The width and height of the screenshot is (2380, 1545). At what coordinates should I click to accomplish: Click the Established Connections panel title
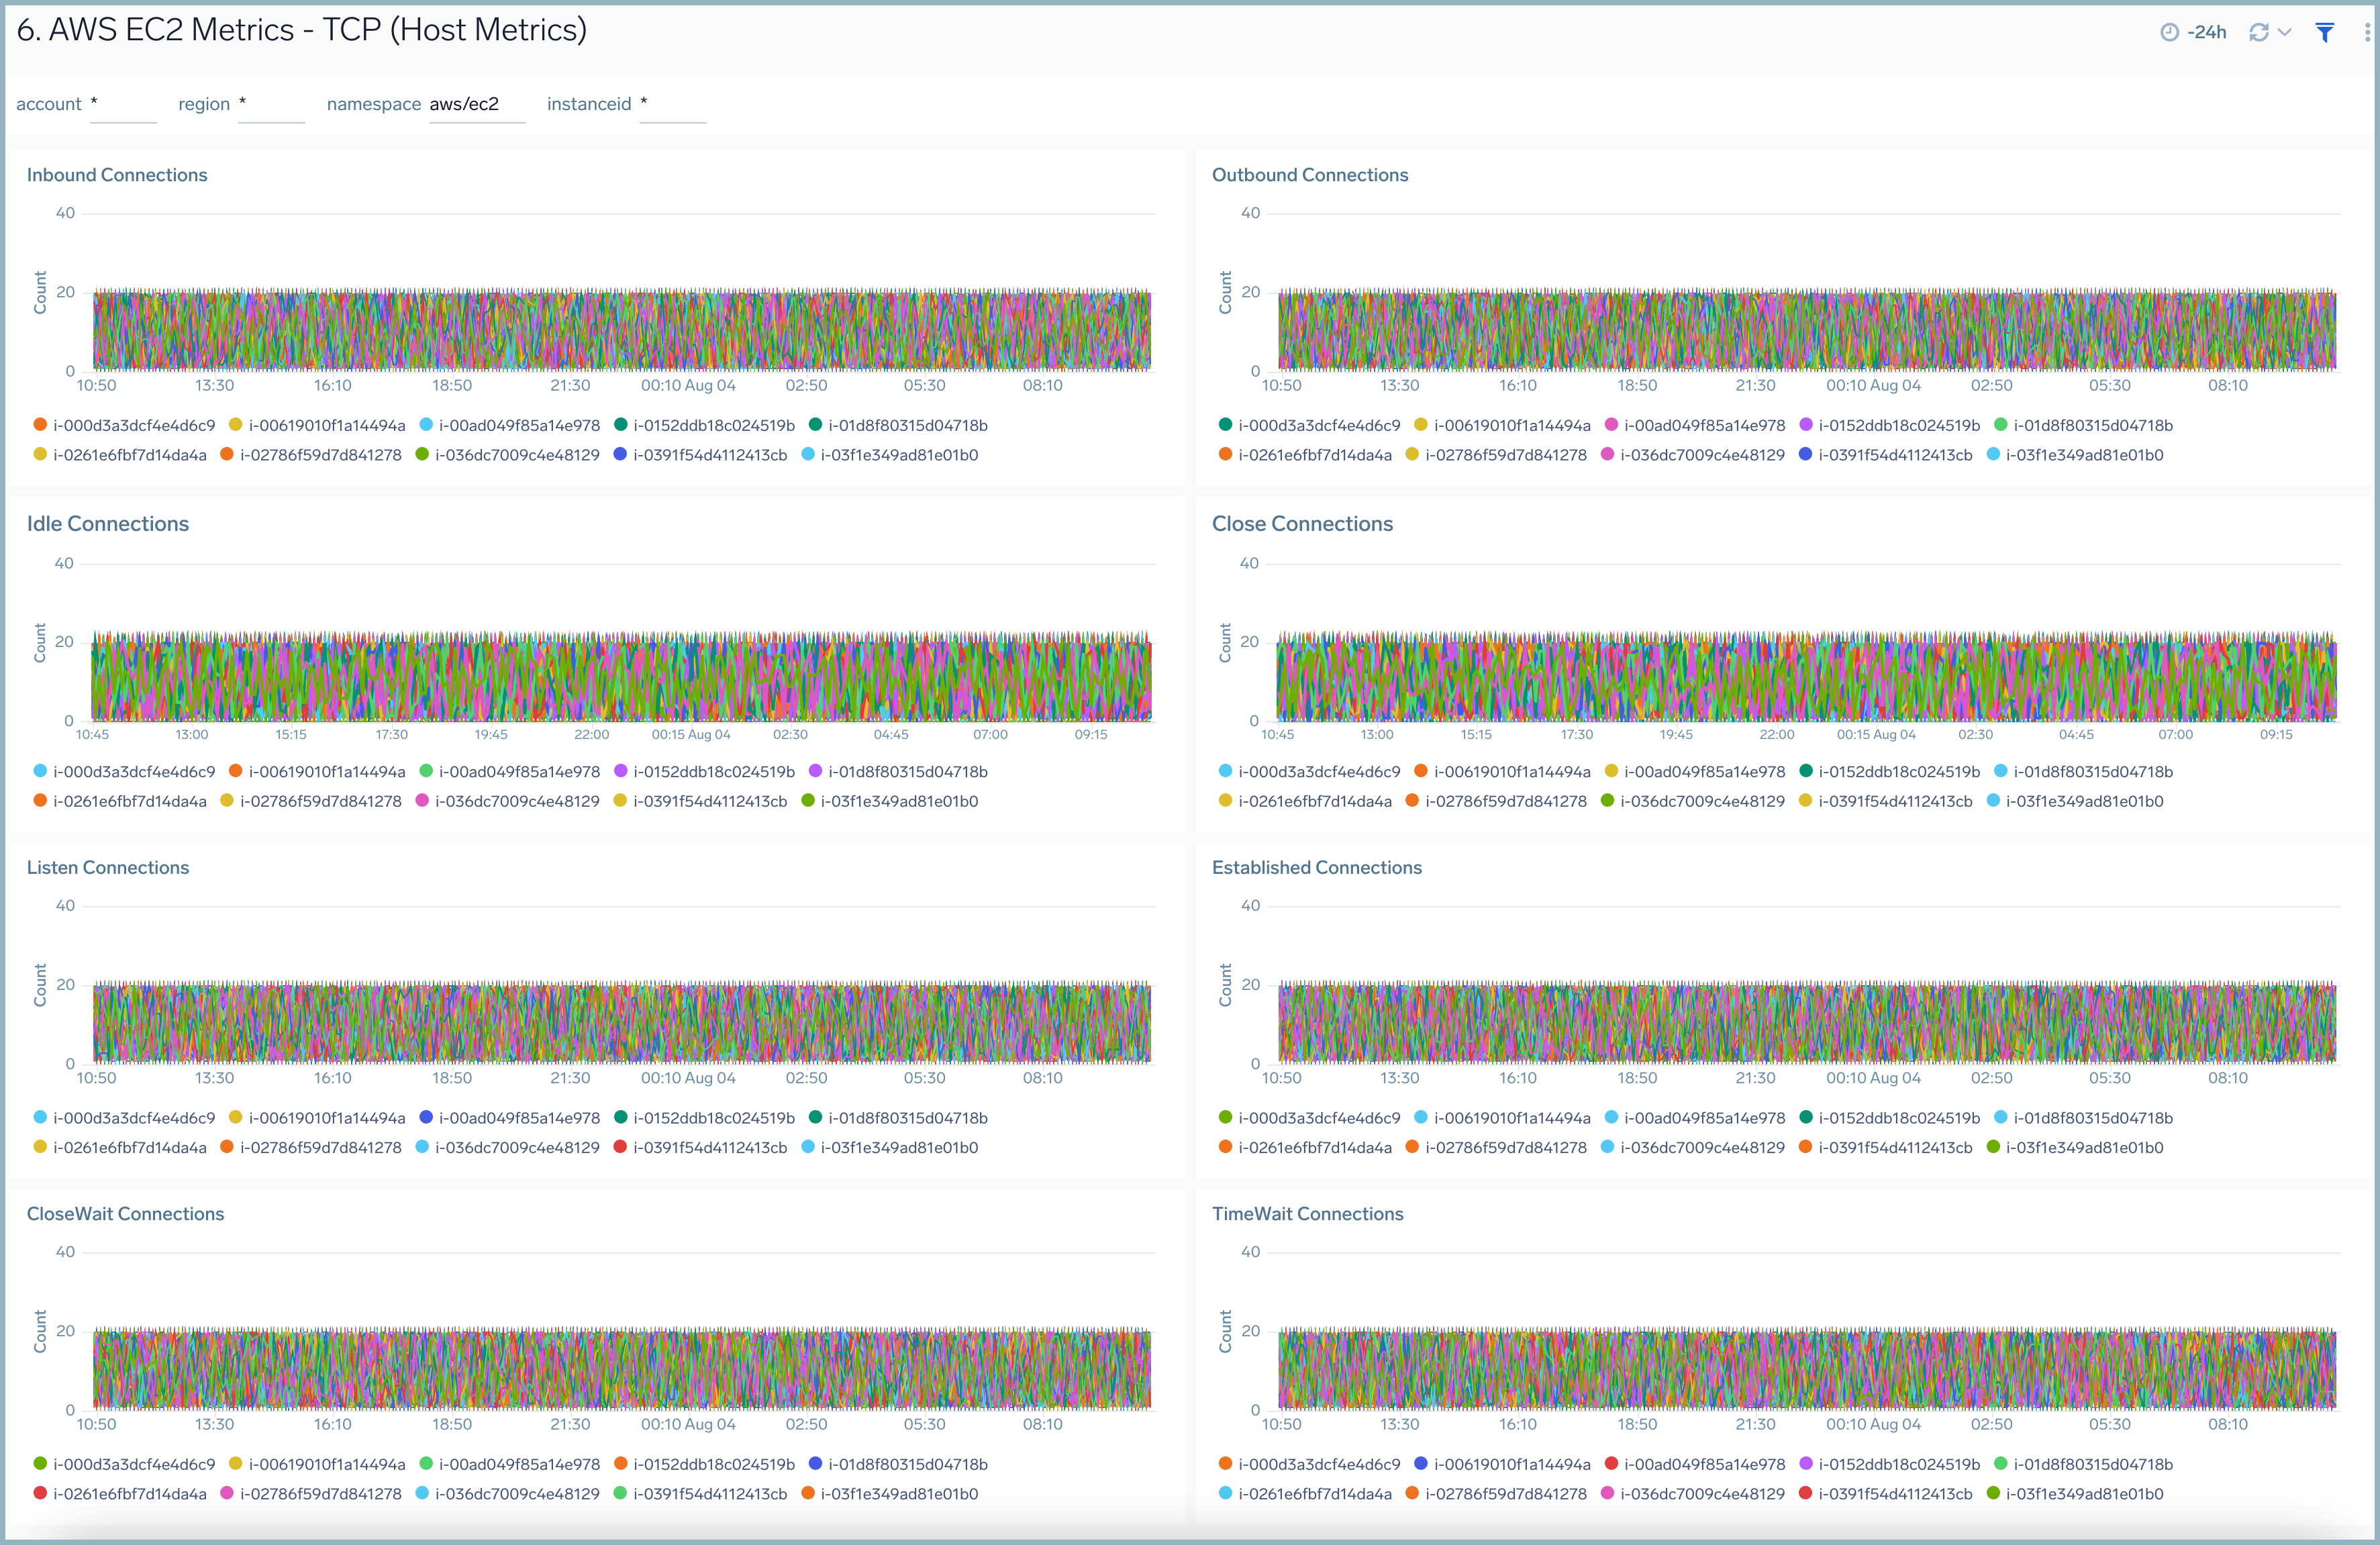pos(1317,867)
